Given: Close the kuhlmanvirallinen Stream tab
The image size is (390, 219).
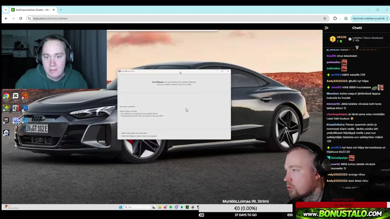Looking at the screenshot, I should point(54,10).
